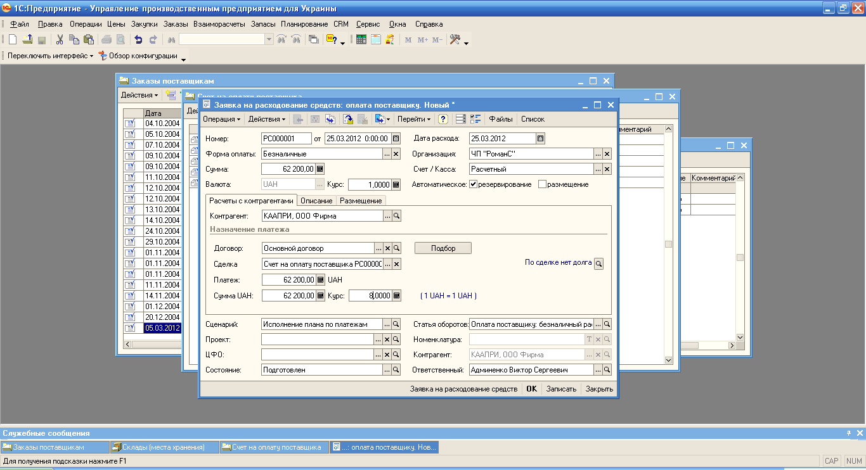The height and width of the screenshot is (470, 866).
Task: Click the Файлы button in form toolbar
Action: tap(501, 119)
